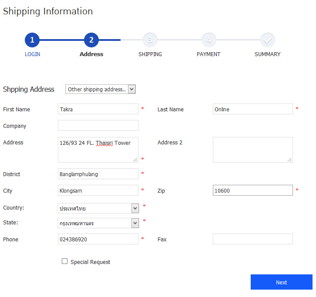This screenshot has height=297, width=316.
Task: Click the Last Name input field
Action: pyautogui.click(x=252, y=109)
